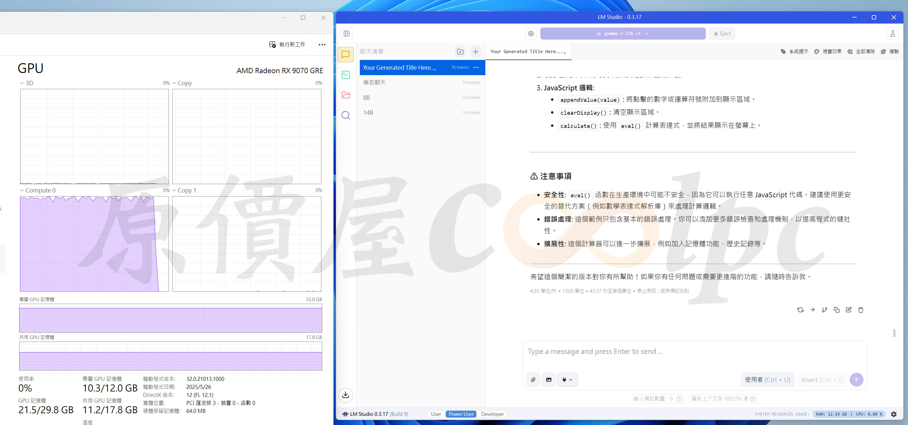Open the 14B chat
Viewport: 908px width, 425px height.
(x=422, y=113)
